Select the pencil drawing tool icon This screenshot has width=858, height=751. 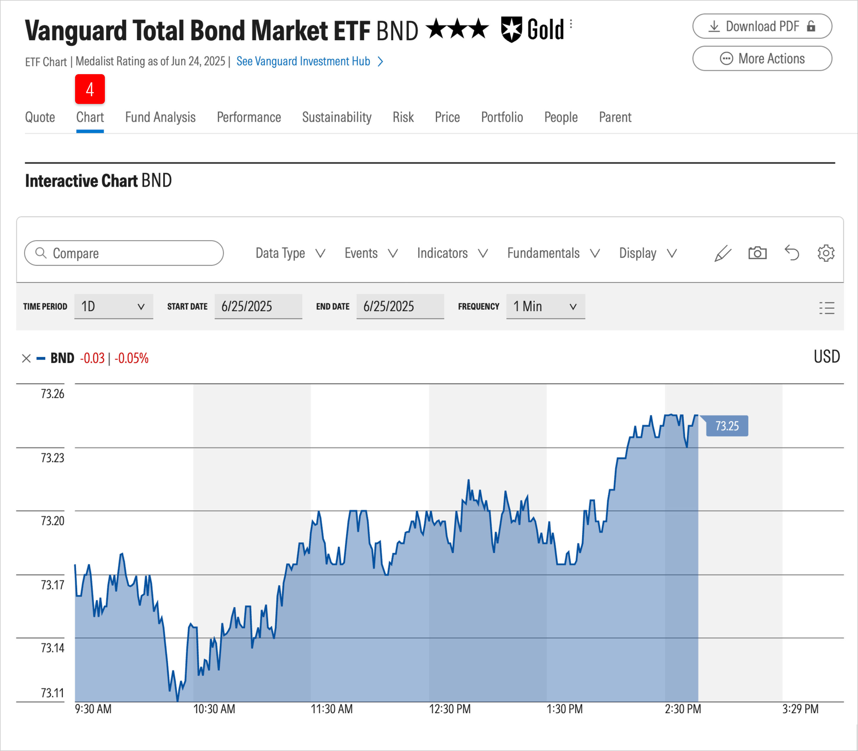click(x=723, y=253)
